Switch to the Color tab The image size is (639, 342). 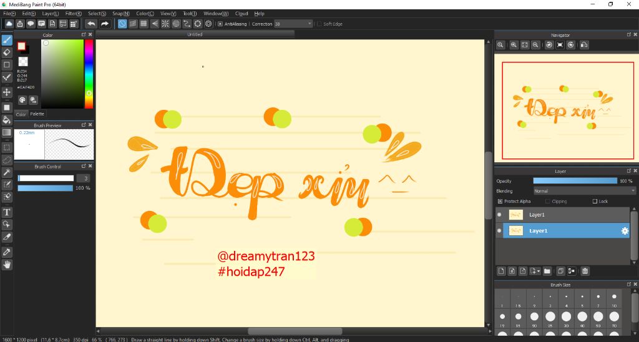point(21,114)
